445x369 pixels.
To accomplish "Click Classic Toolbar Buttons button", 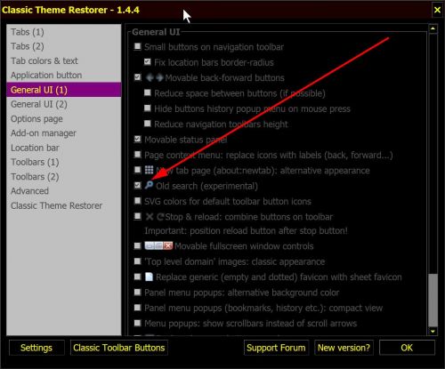I will [119, 348].
